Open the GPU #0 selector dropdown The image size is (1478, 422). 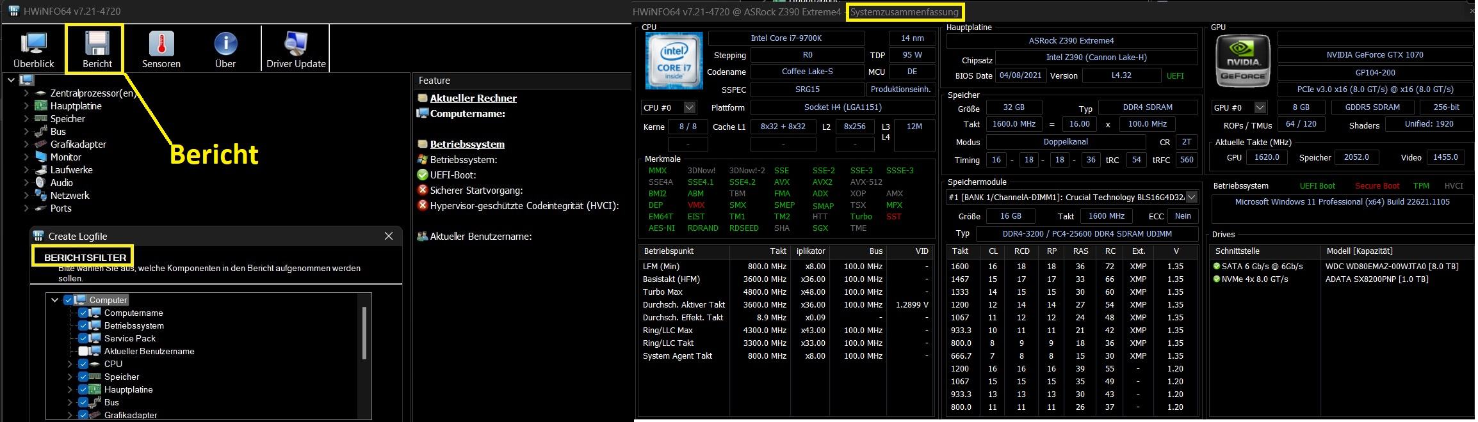pos(1260,107)
